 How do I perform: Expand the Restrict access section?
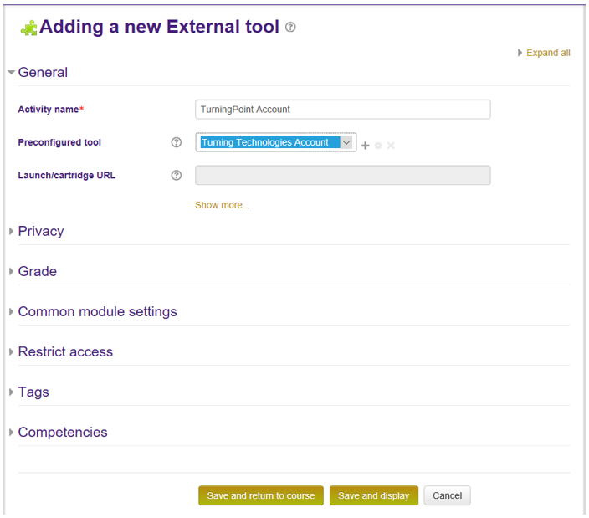pyautogui.click(x=65, y=352)
